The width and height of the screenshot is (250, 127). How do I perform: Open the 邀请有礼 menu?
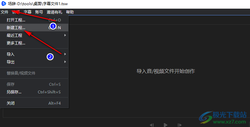click(54, 12)
